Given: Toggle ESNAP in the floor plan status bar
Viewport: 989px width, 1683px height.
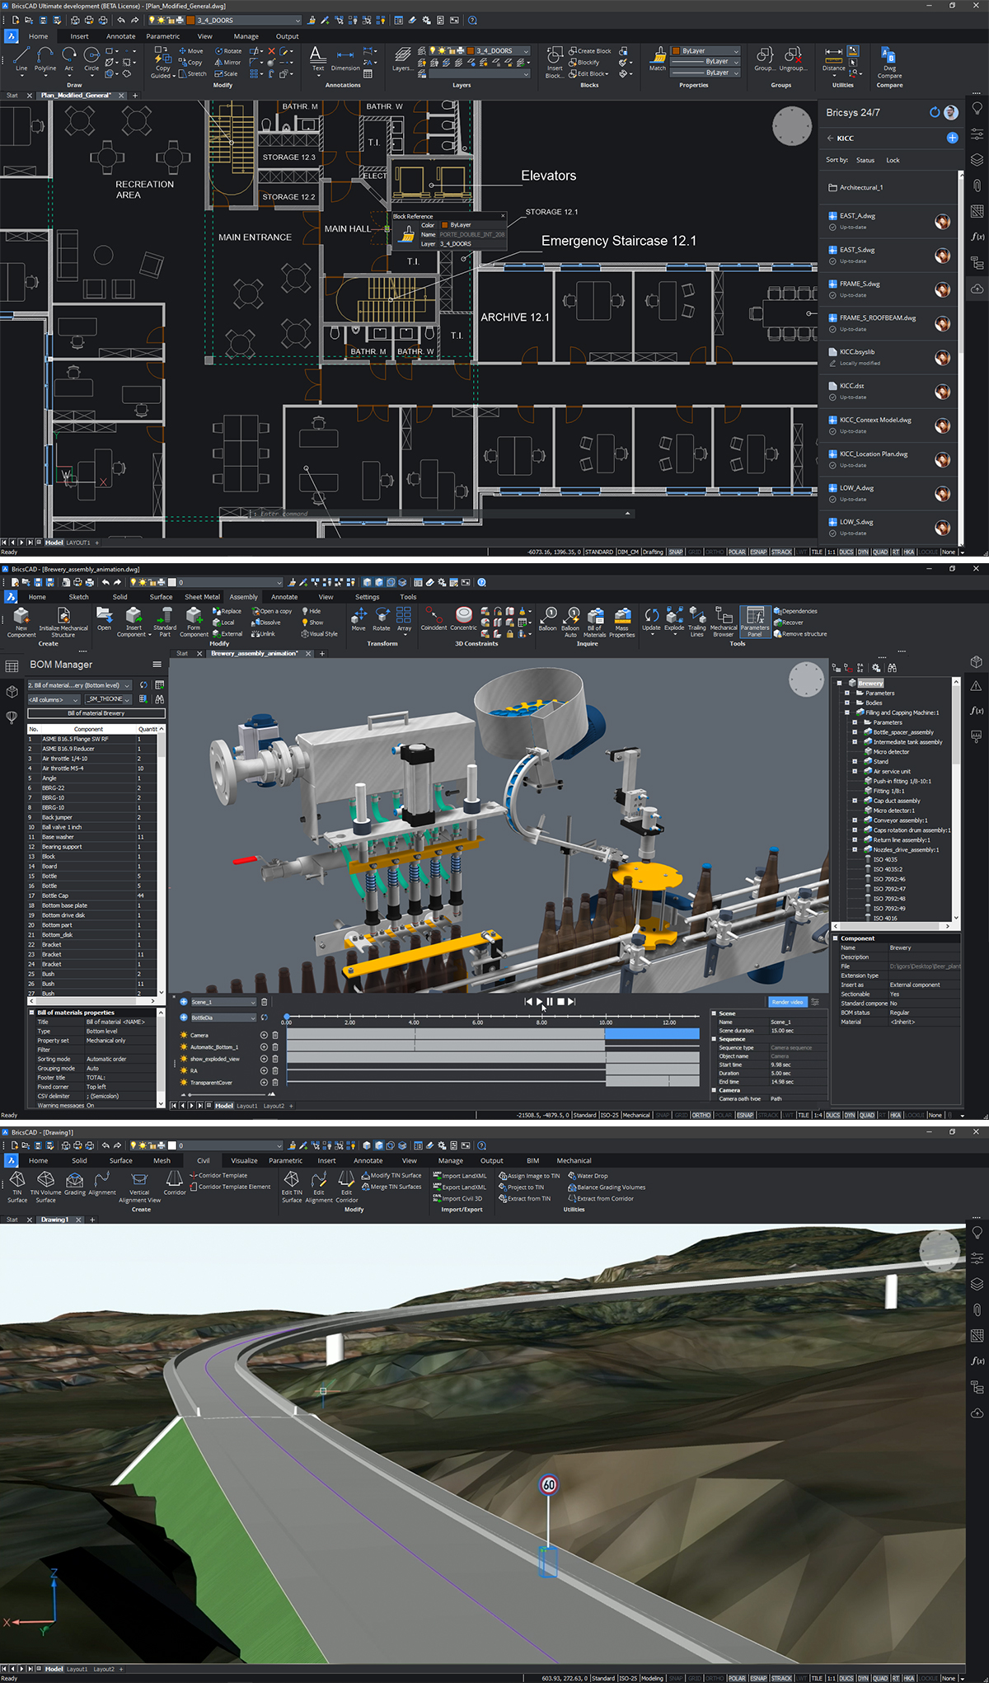Looking at the screenshot, I should point(758,552).
